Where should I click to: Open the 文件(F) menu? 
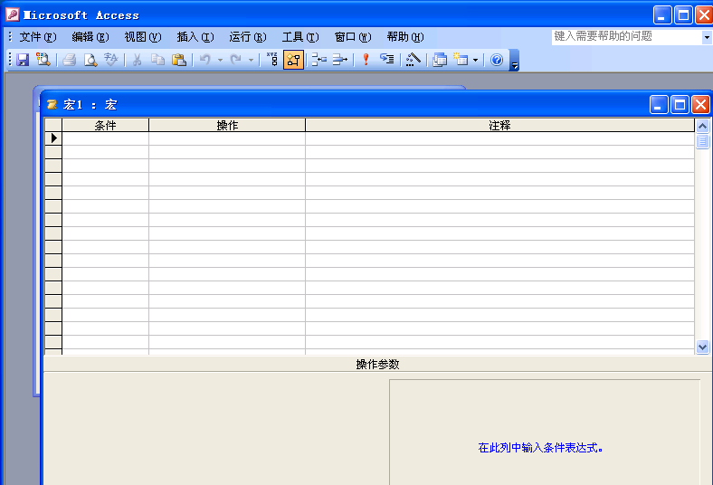[x=38, y=37]
